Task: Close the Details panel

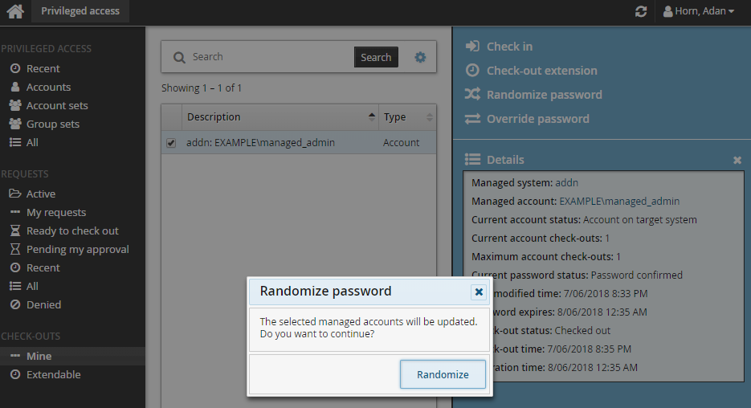Action: point(737,161)
